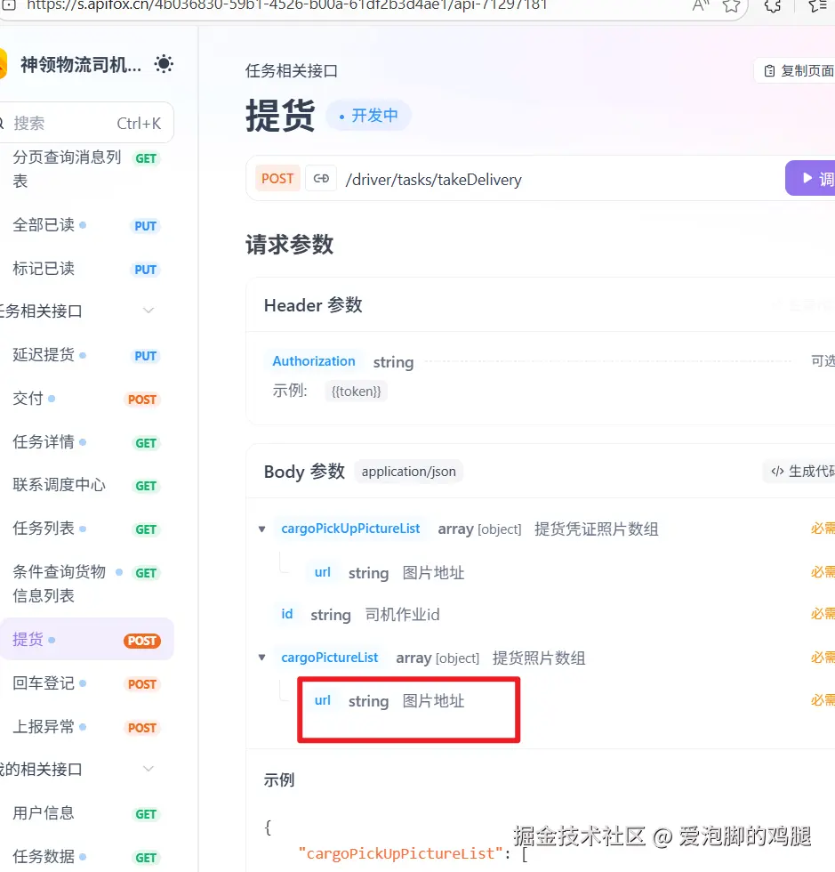835x872 pixels.
Task: Click the 提货 page title
Action: (280, 116)
